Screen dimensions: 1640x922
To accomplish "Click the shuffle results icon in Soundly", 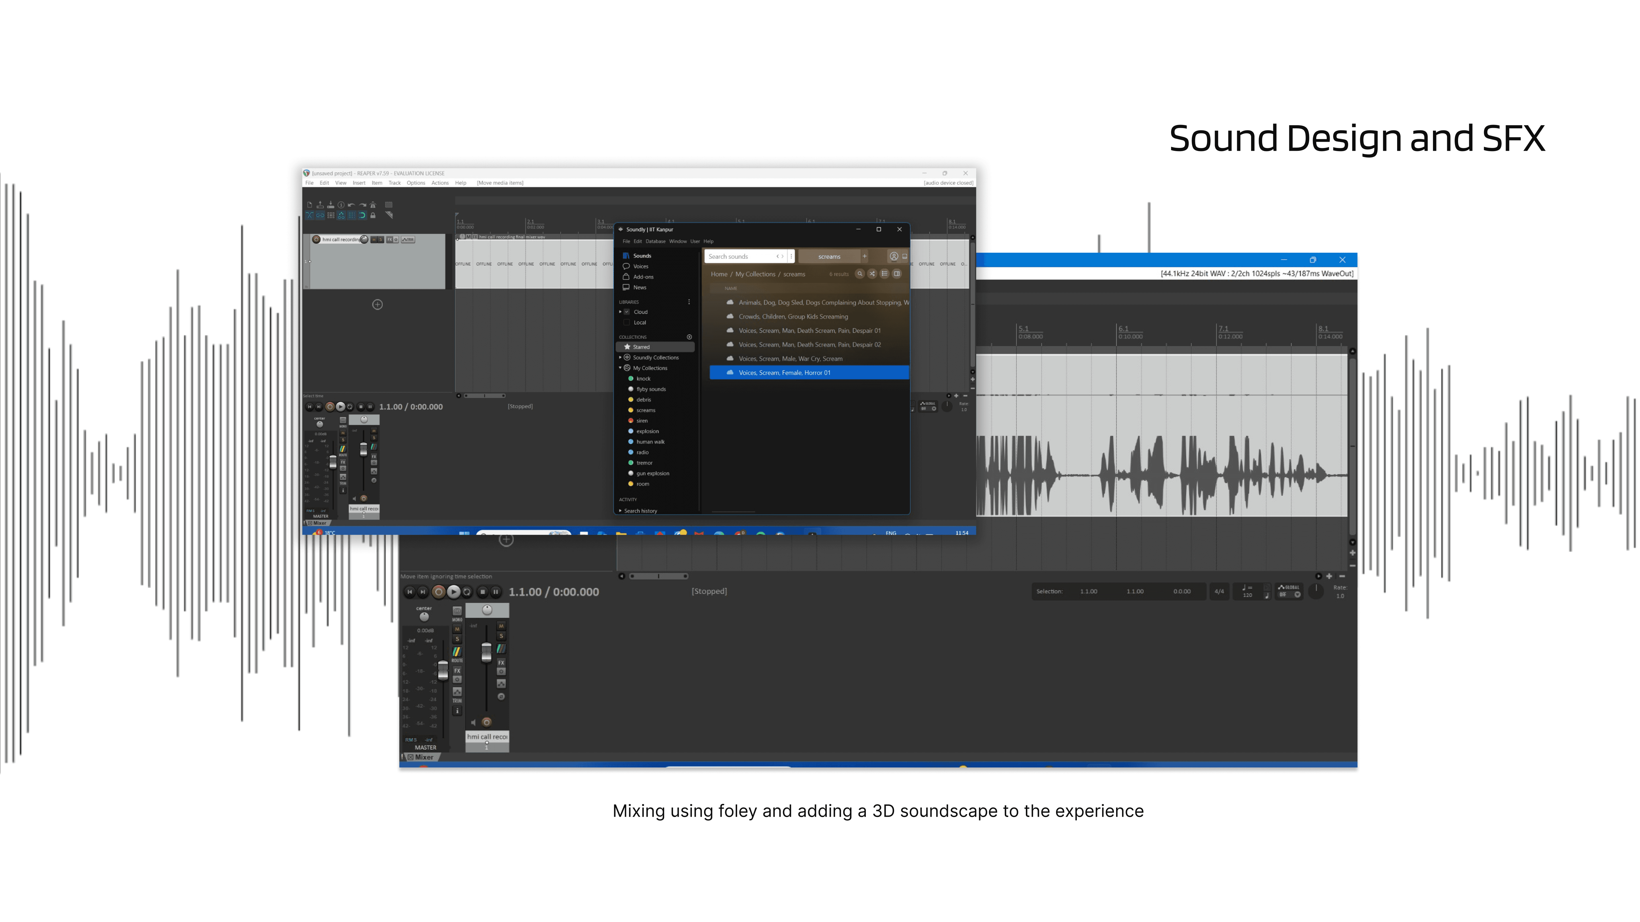I will 872,273.
